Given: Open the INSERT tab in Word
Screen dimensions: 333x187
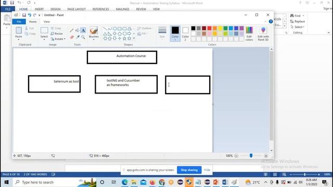Looking at the screenshot, I should 39,9.
